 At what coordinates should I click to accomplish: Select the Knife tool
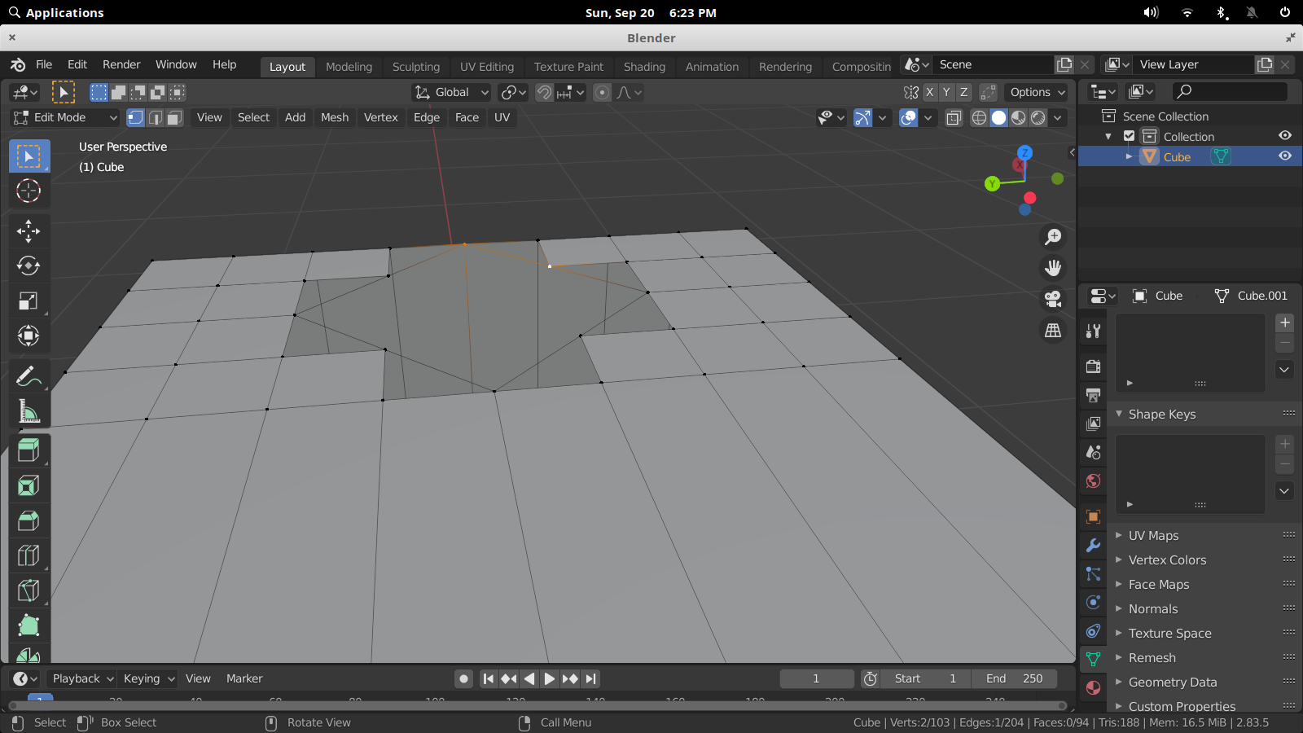point(29,590)
